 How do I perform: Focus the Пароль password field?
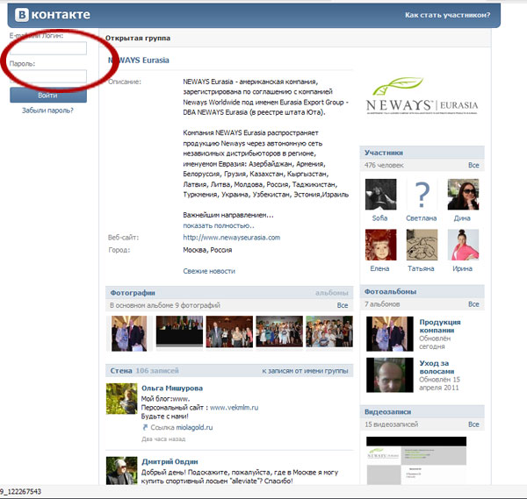point(48,76)
